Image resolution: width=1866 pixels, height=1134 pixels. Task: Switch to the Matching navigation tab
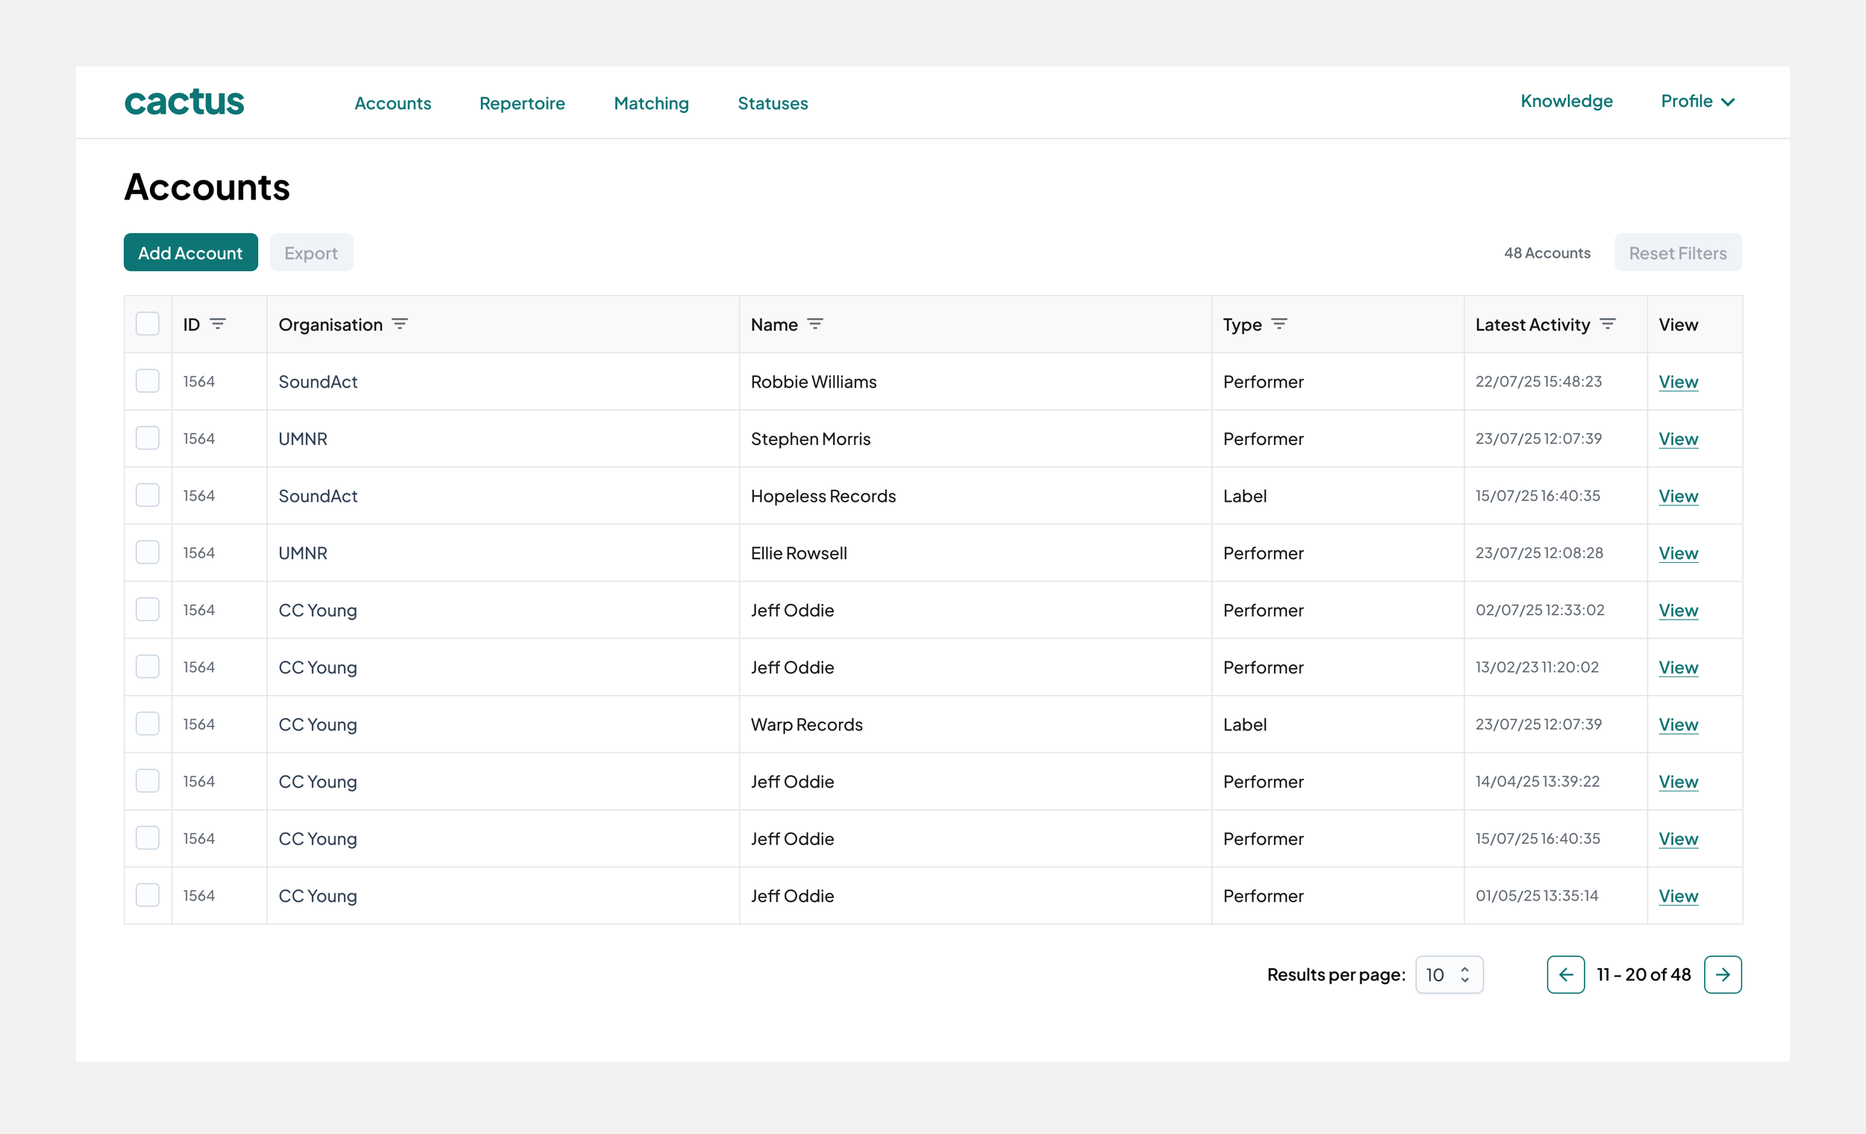pyautogui.click(x=652, y=103)
